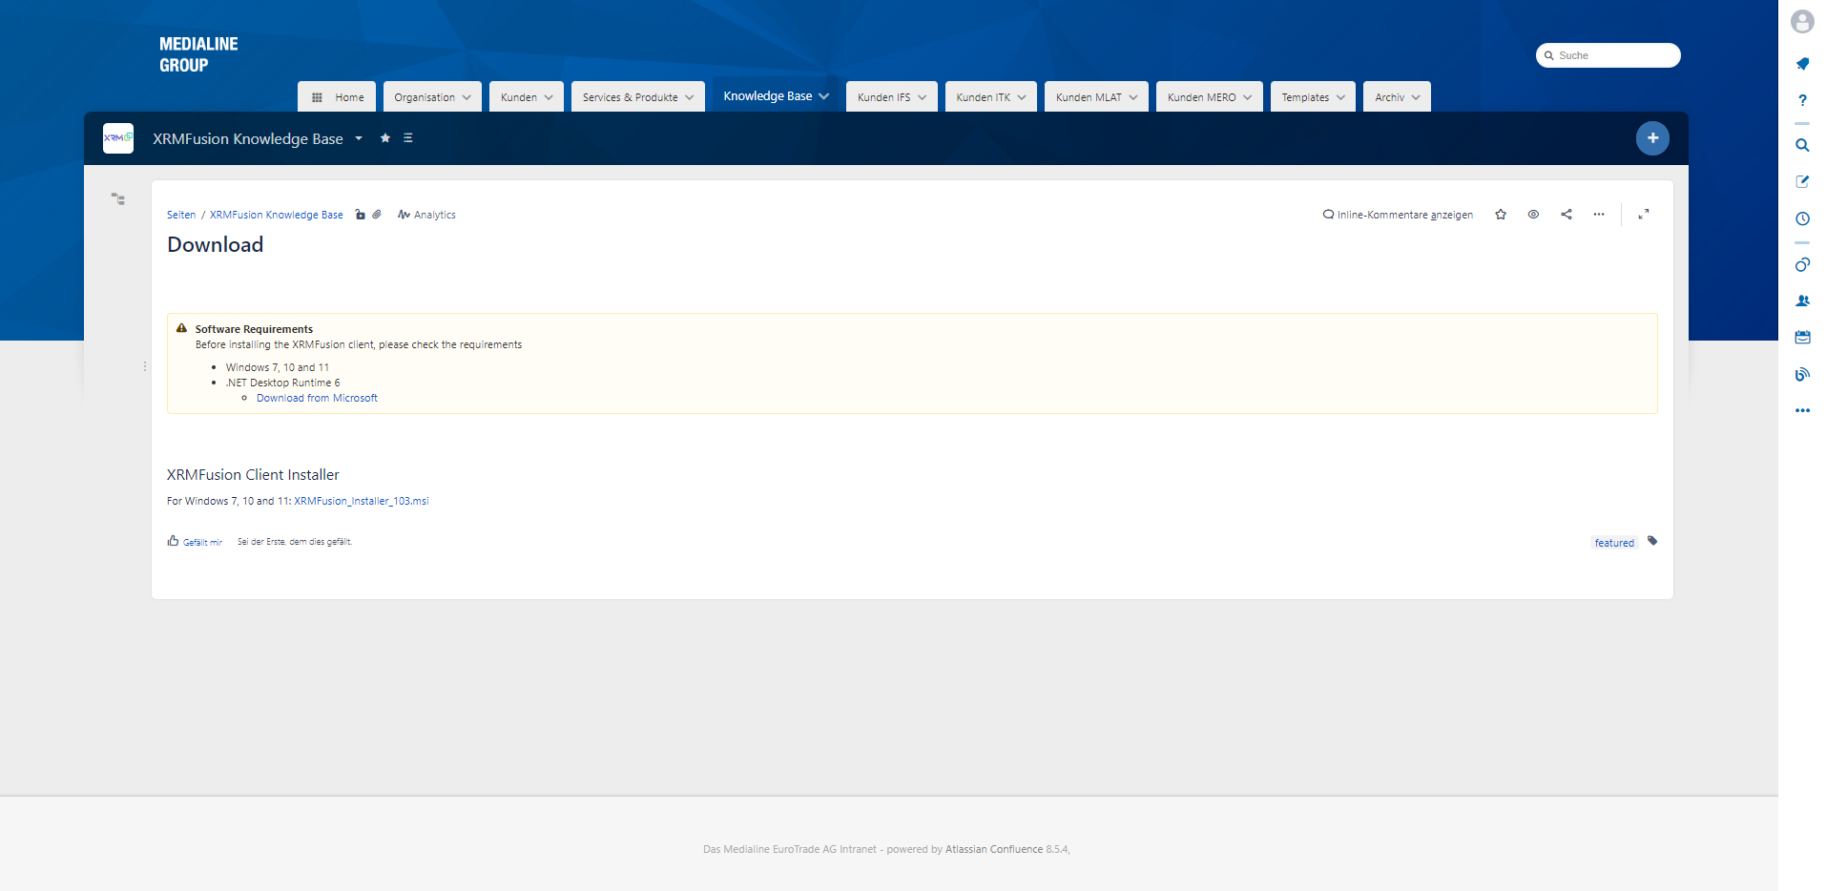Open the help question mark icon
The width and height of the screenshot is (1826, 891).
pos(1802,100)
